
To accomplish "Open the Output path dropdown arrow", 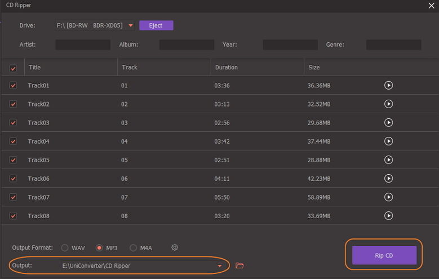I will point(220,266).
